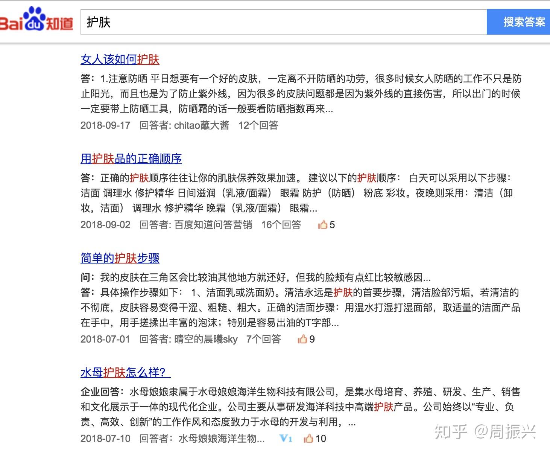Click the 12个回答 count
550x454 pixels.
point(258,125)
